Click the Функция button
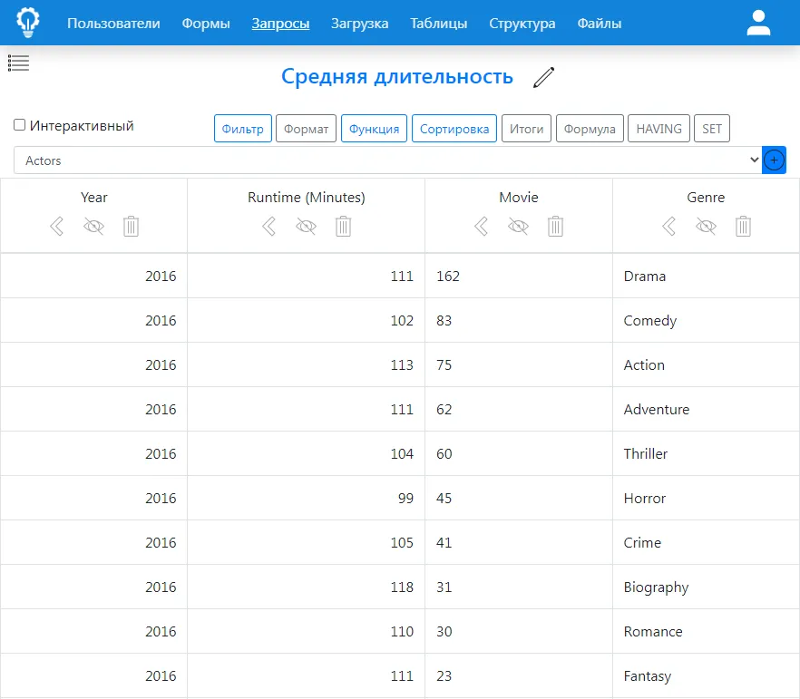Screen dimensions: 800x699 pyautogui.click(x=374, y=129)
